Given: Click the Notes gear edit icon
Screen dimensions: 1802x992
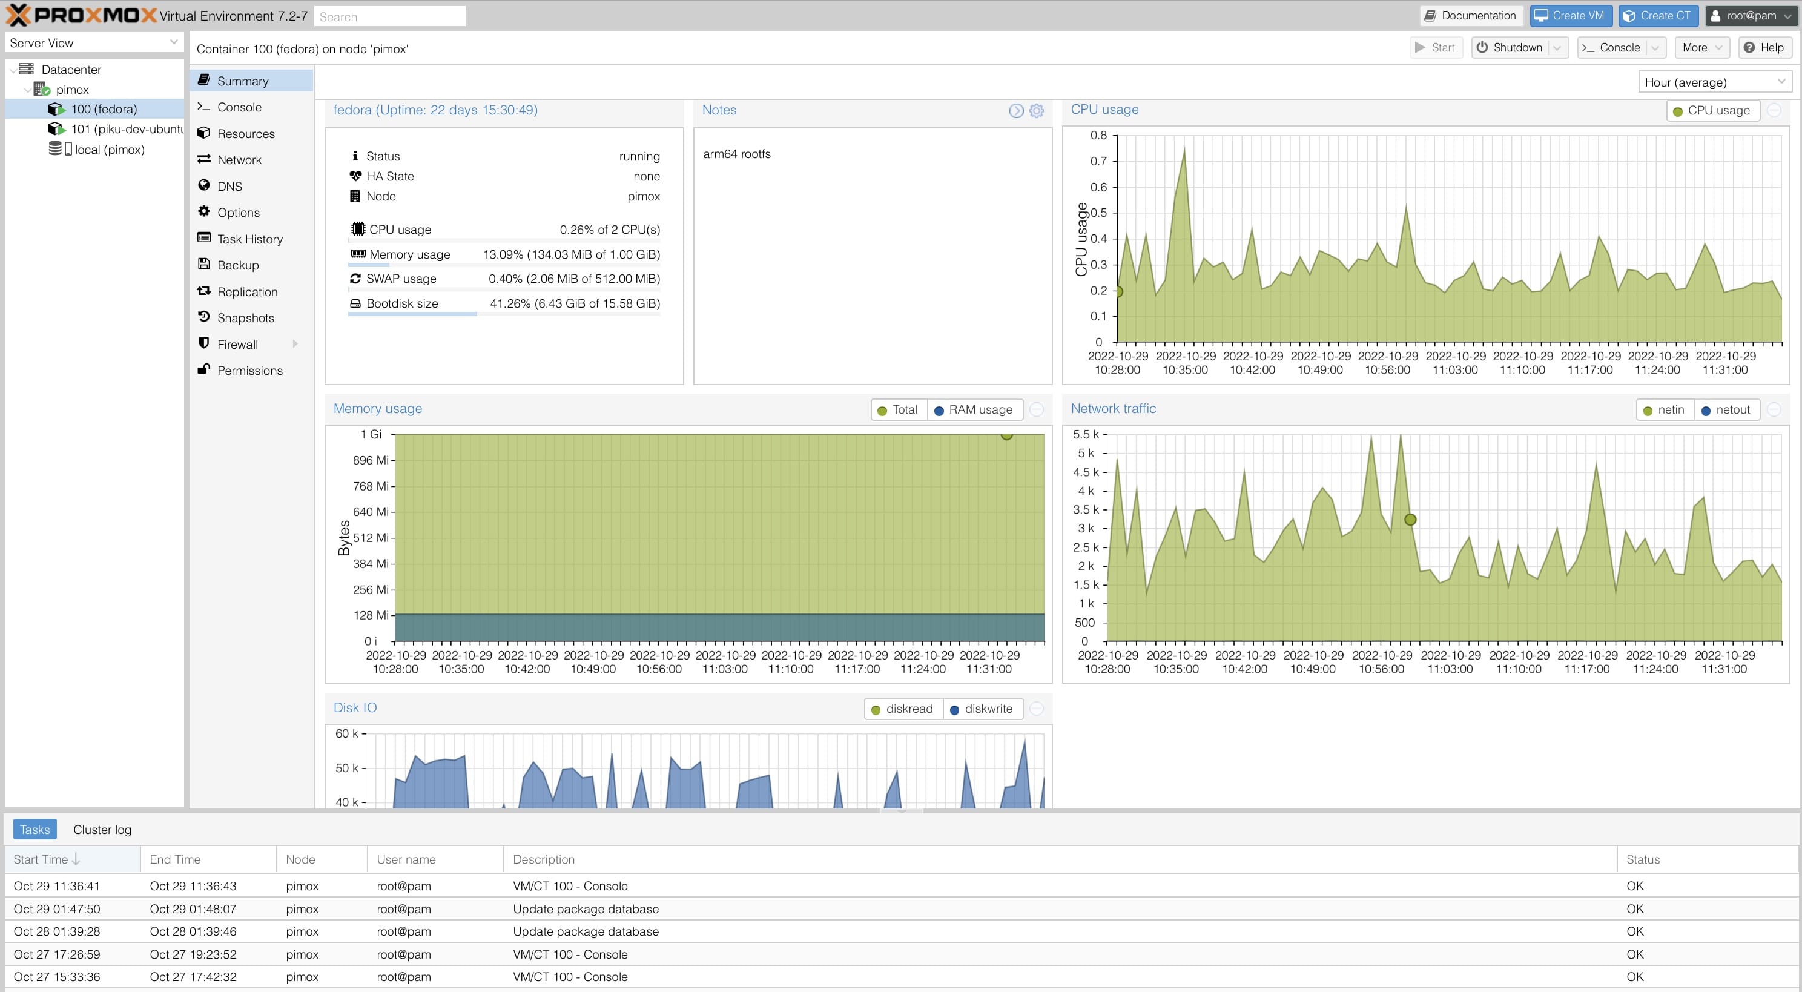Looking at the screenshot, I should (1037, 111).
